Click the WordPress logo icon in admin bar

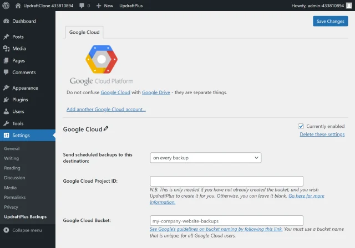[x=6, y=6]
